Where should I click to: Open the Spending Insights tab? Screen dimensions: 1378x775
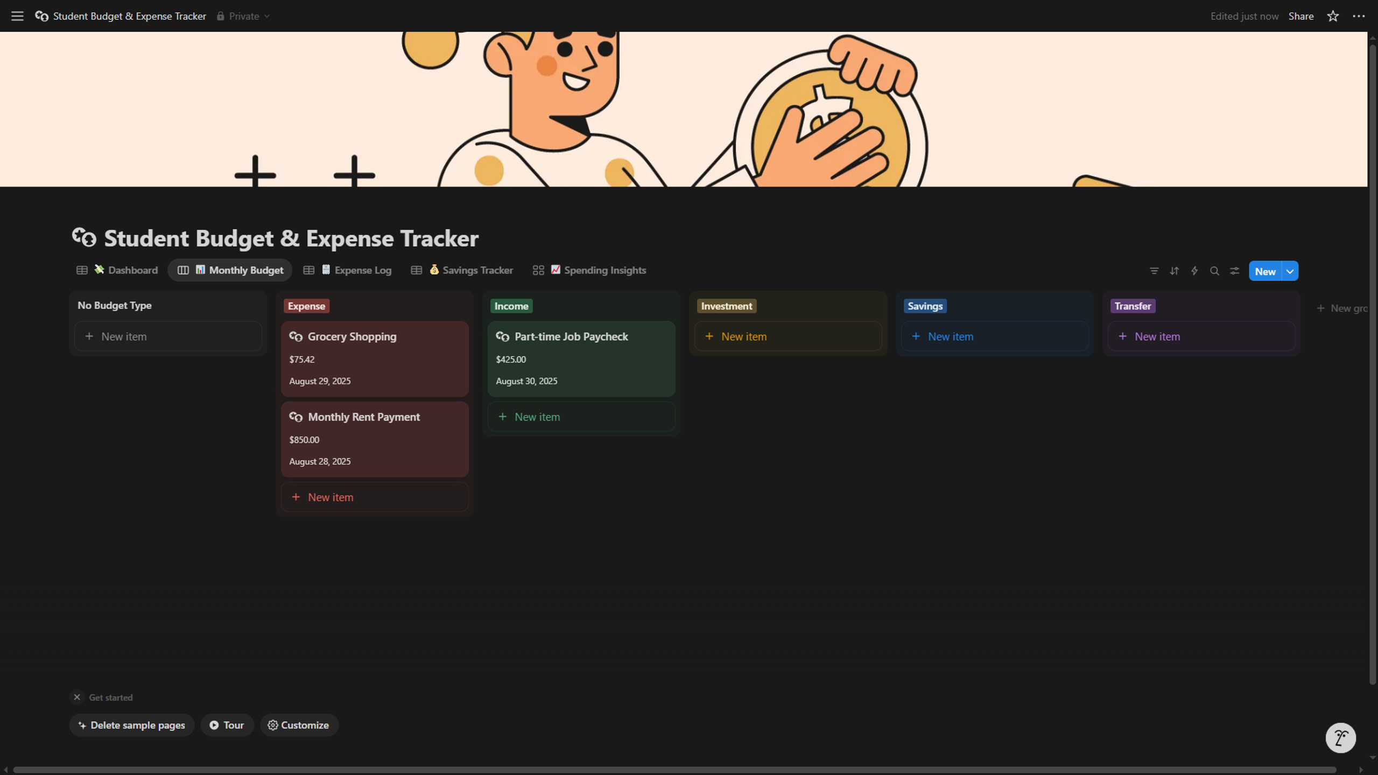click(x=589, y=270)
